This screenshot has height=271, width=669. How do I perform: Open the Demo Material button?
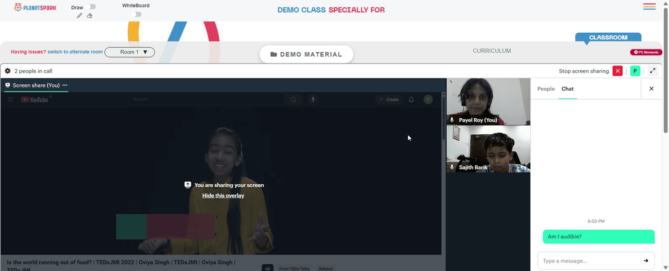click(306, 55)
